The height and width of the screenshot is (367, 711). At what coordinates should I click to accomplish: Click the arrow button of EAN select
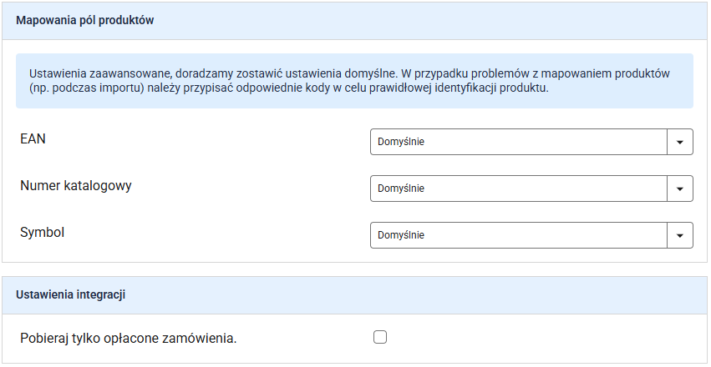coord(680,142)
